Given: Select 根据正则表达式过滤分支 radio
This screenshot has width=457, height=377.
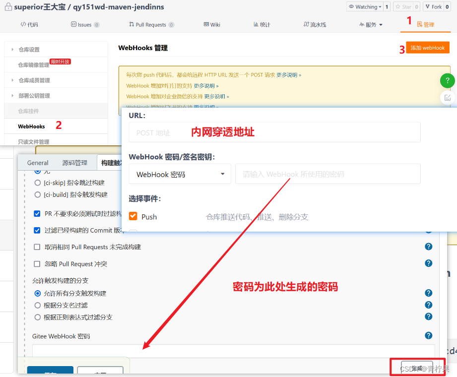Looking at the screenshot, I should tap(38, 317).
